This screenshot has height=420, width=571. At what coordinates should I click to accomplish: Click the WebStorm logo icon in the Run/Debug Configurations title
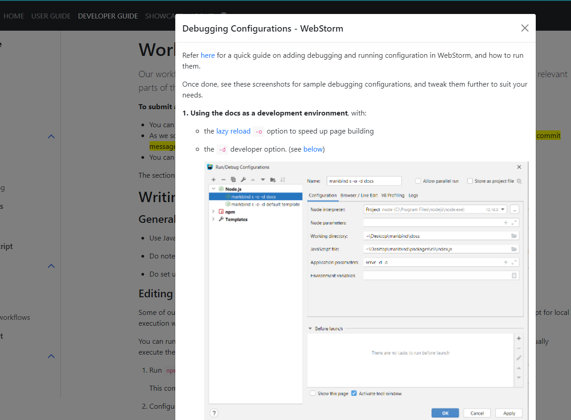click(210, 167)
